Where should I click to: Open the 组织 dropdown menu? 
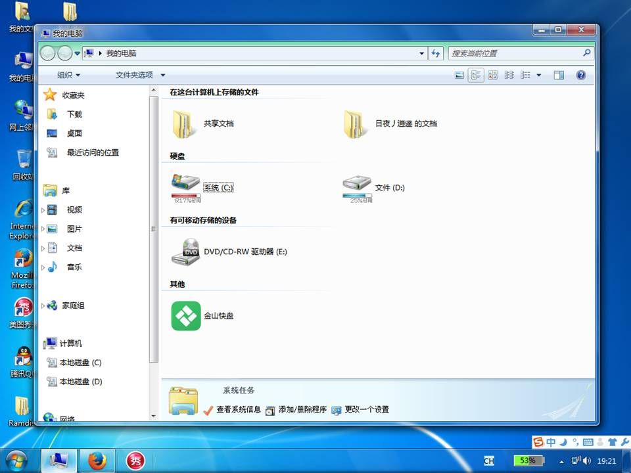coord(69,75)
